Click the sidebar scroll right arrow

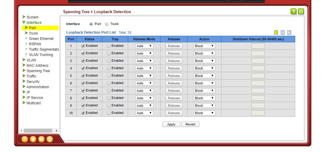coord(57,131)
